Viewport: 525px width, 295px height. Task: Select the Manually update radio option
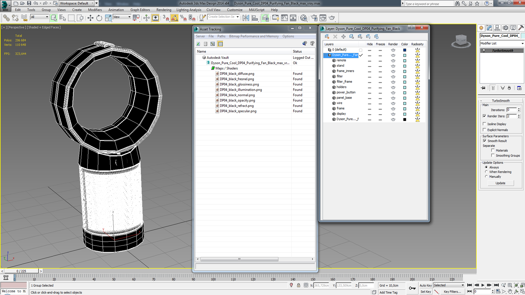pyautogui.click(x=486, y=176)
